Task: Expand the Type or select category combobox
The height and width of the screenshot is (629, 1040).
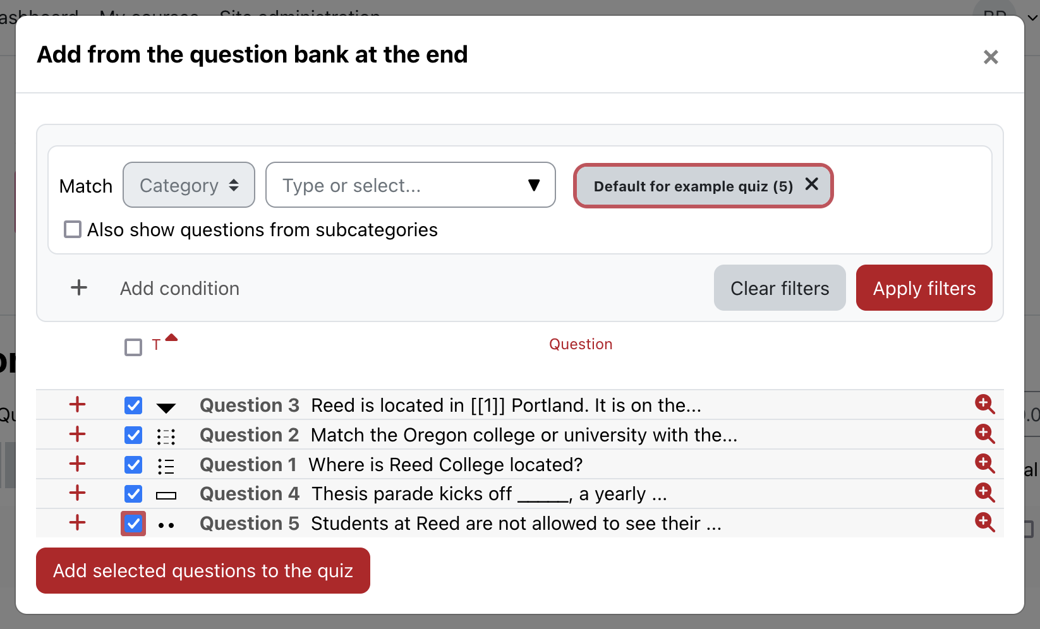Action: tap(411, 185)
